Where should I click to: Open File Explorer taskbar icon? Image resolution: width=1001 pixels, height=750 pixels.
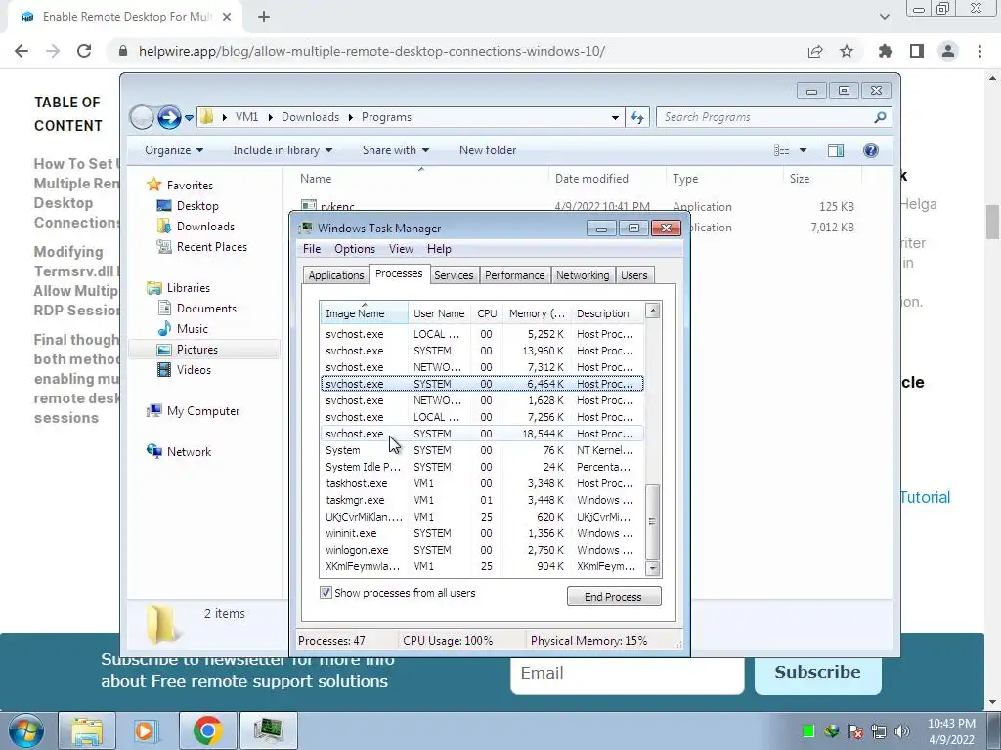coord(87,730)
